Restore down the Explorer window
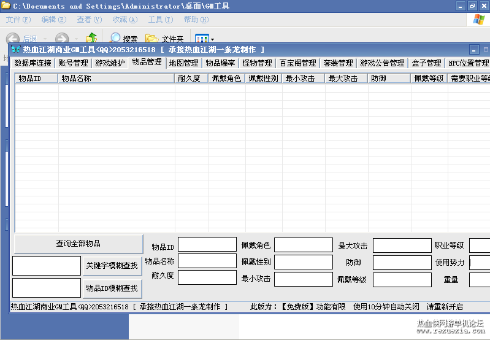Viewport: 490px width, 340px height. [472, 6]
